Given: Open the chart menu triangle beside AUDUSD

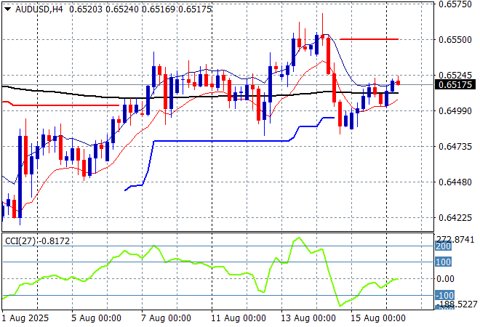Looking at the screenshot, I should tap(8, 9).
